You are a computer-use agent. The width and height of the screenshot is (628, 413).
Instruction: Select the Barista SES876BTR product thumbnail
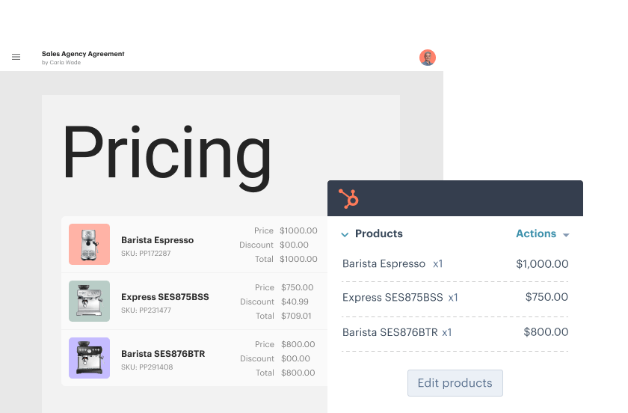click(x=89, y=358)
